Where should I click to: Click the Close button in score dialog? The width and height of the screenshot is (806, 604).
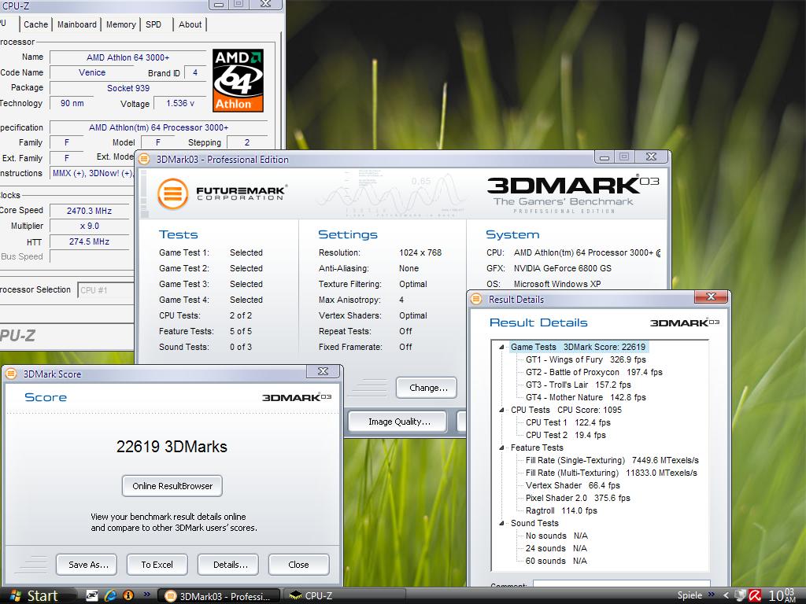point(298,565)
